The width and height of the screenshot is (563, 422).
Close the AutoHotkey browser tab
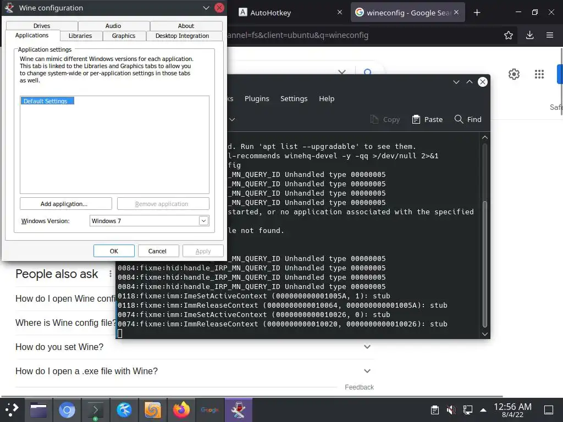[340, 12]
